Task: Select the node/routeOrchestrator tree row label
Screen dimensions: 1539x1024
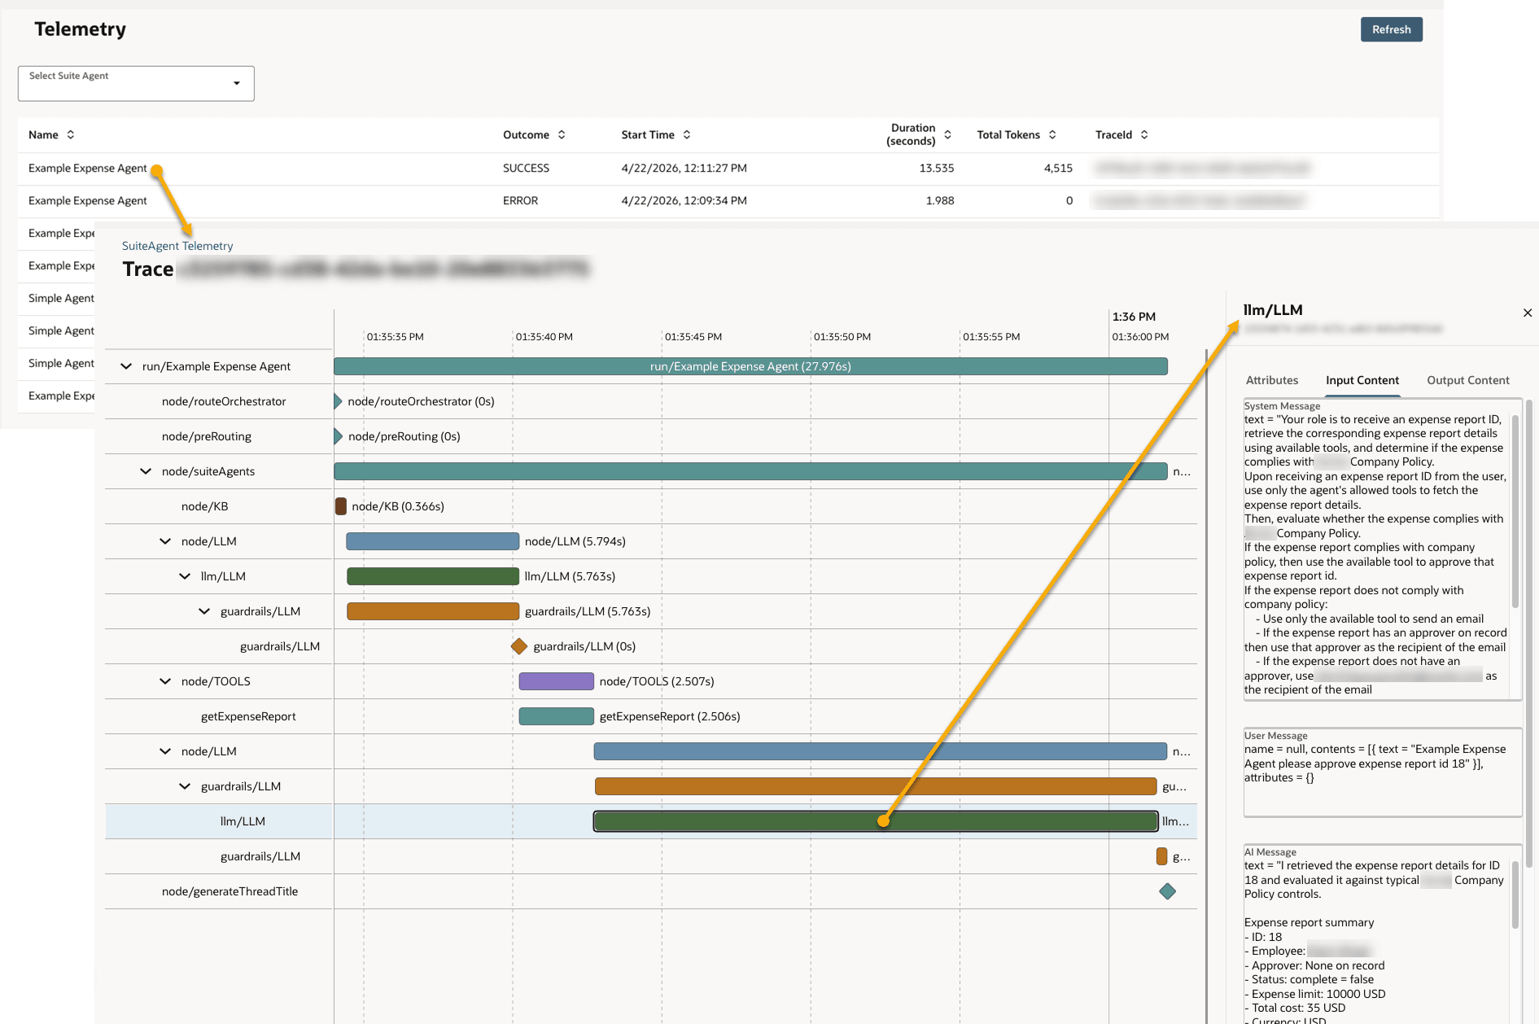Action: [224, 401]
